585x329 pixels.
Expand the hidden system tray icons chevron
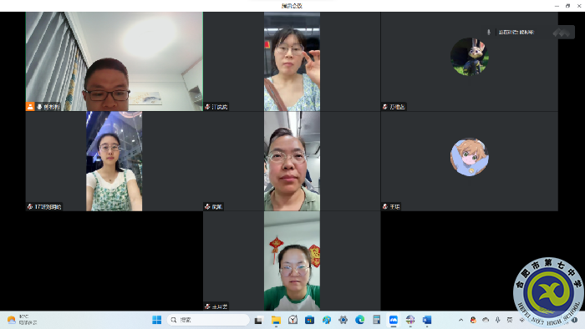[460, 320]
